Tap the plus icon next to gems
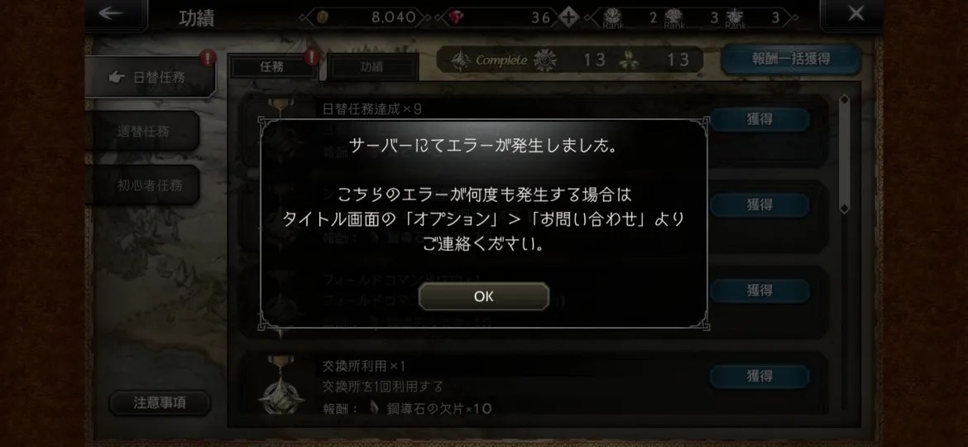 point(568,17)
